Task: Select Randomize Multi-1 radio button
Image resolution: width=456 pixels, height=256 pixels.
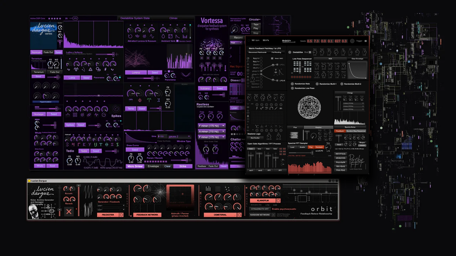Action: coord(317,84)
